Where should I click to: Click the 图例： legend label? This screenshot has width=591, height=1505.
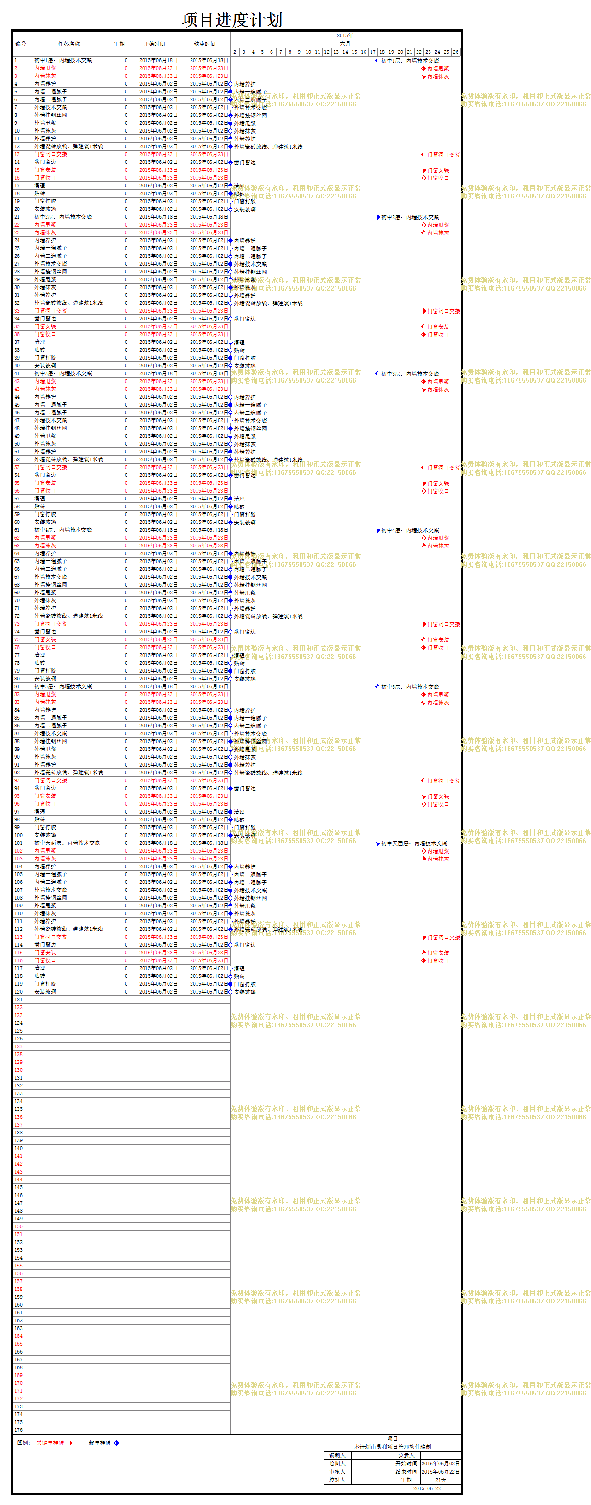click(x=23, y=1443)
